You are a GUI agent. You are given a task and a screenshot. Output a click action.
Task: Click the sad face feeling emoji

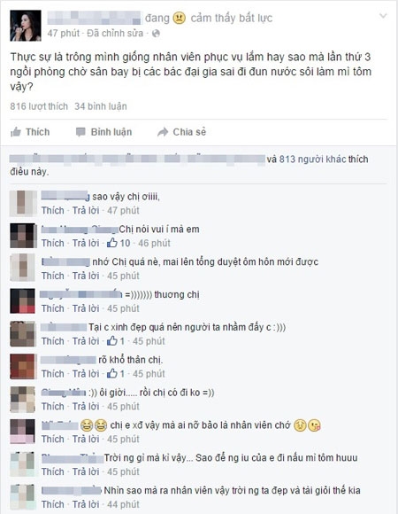coord(180,18)
